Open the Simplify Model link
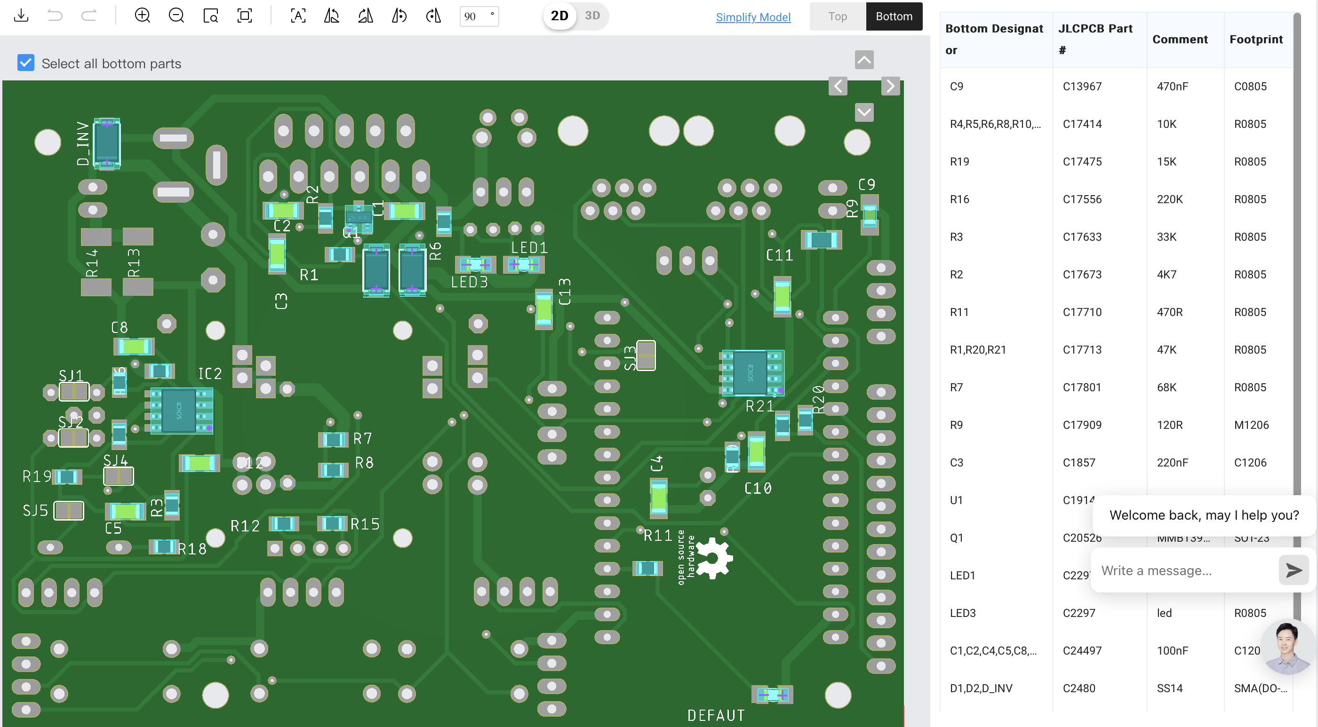The width and height of the screenshot is (1318, 727). [x=752, y=17]
